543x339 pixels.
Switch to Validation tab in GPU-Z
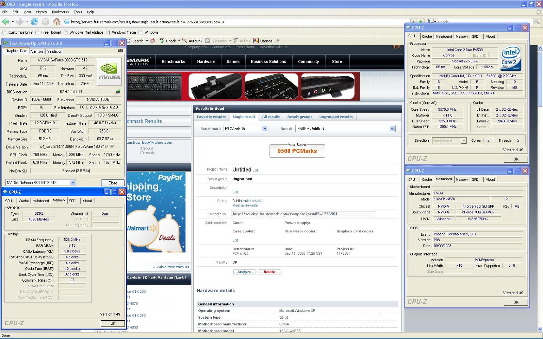(x=54, y=51)
